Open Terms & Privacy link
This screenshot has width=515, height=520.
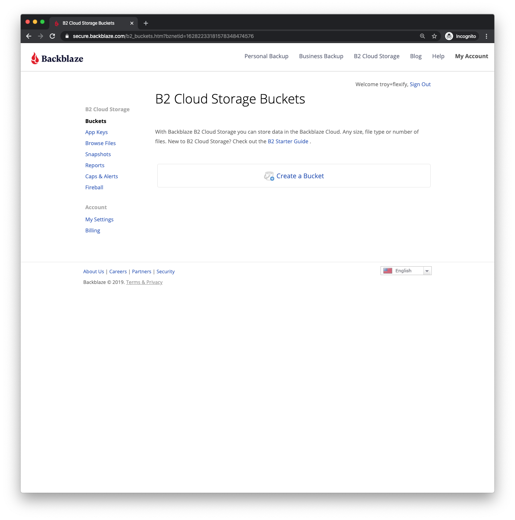(x=144, y=282)
